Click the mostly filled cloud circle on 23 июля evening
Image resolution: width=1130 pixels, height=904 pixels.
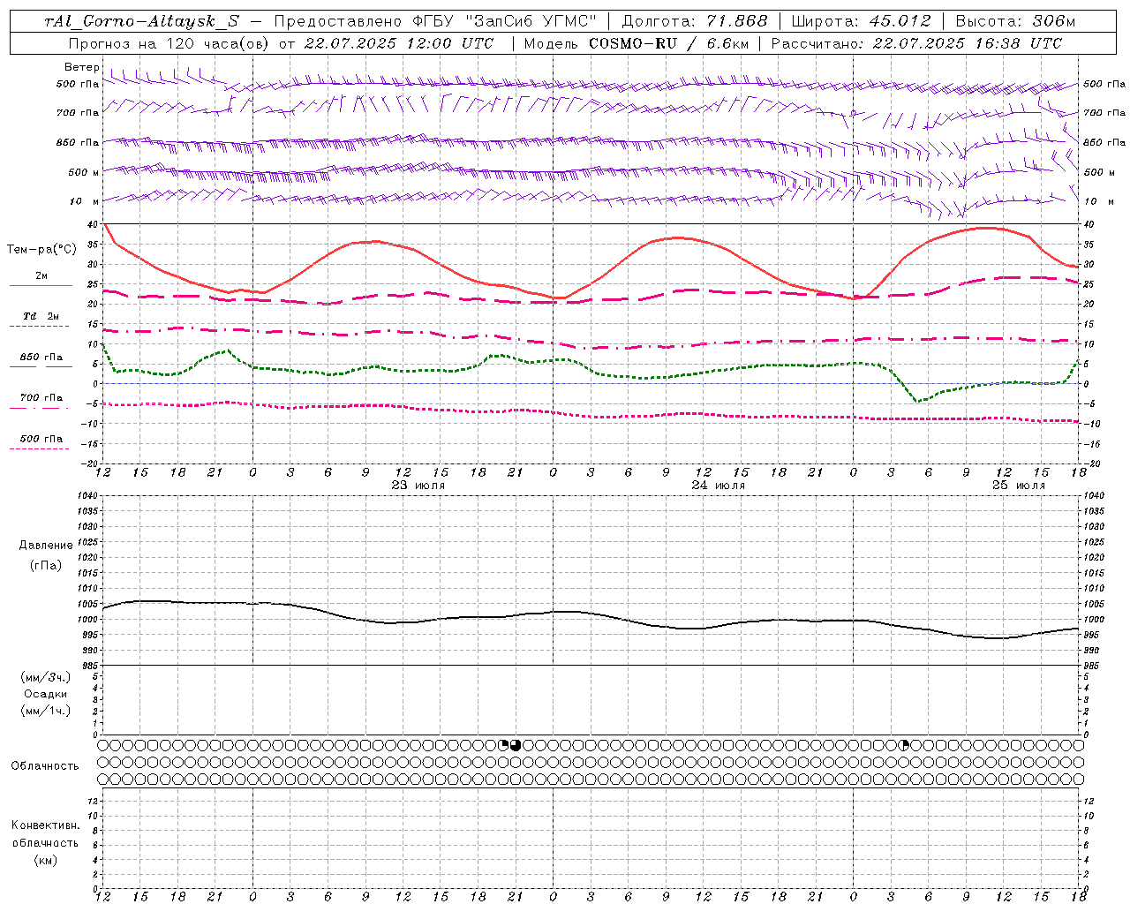click(x=516, y=745)
